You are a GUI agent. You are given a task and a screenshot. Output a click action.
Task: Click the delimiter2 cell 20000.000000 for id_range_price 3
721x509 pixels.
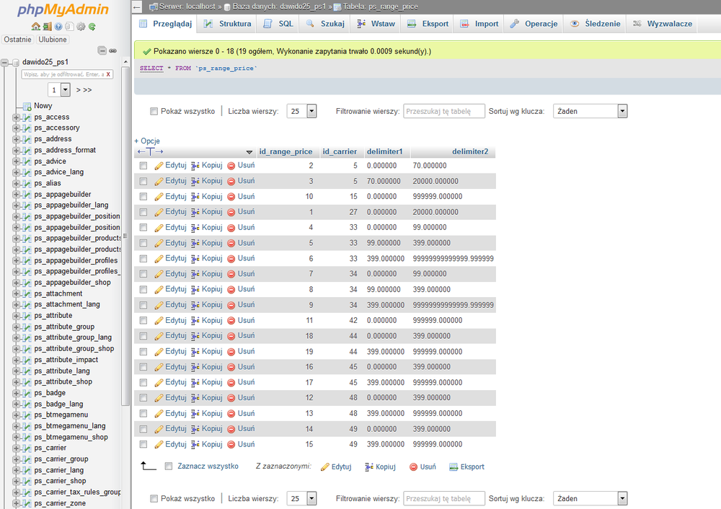coord(435,181)
